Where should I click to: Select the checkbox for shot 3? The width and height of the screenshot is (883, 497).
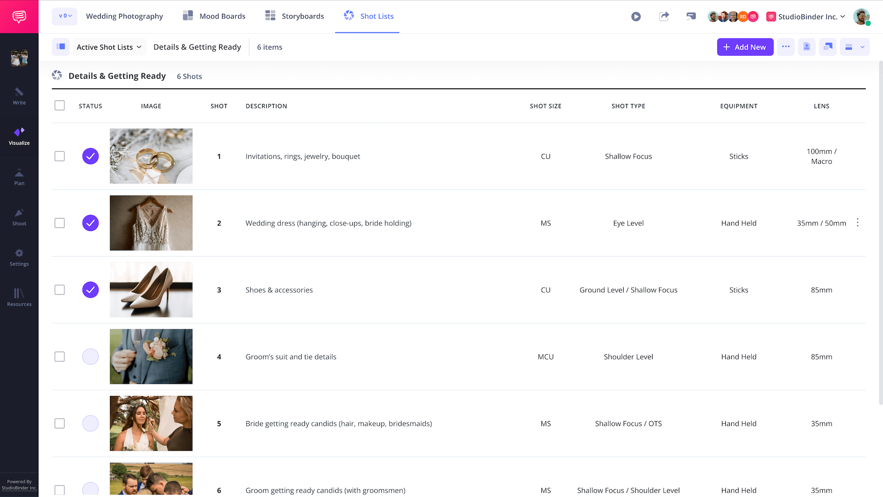[x=60, y=290]
